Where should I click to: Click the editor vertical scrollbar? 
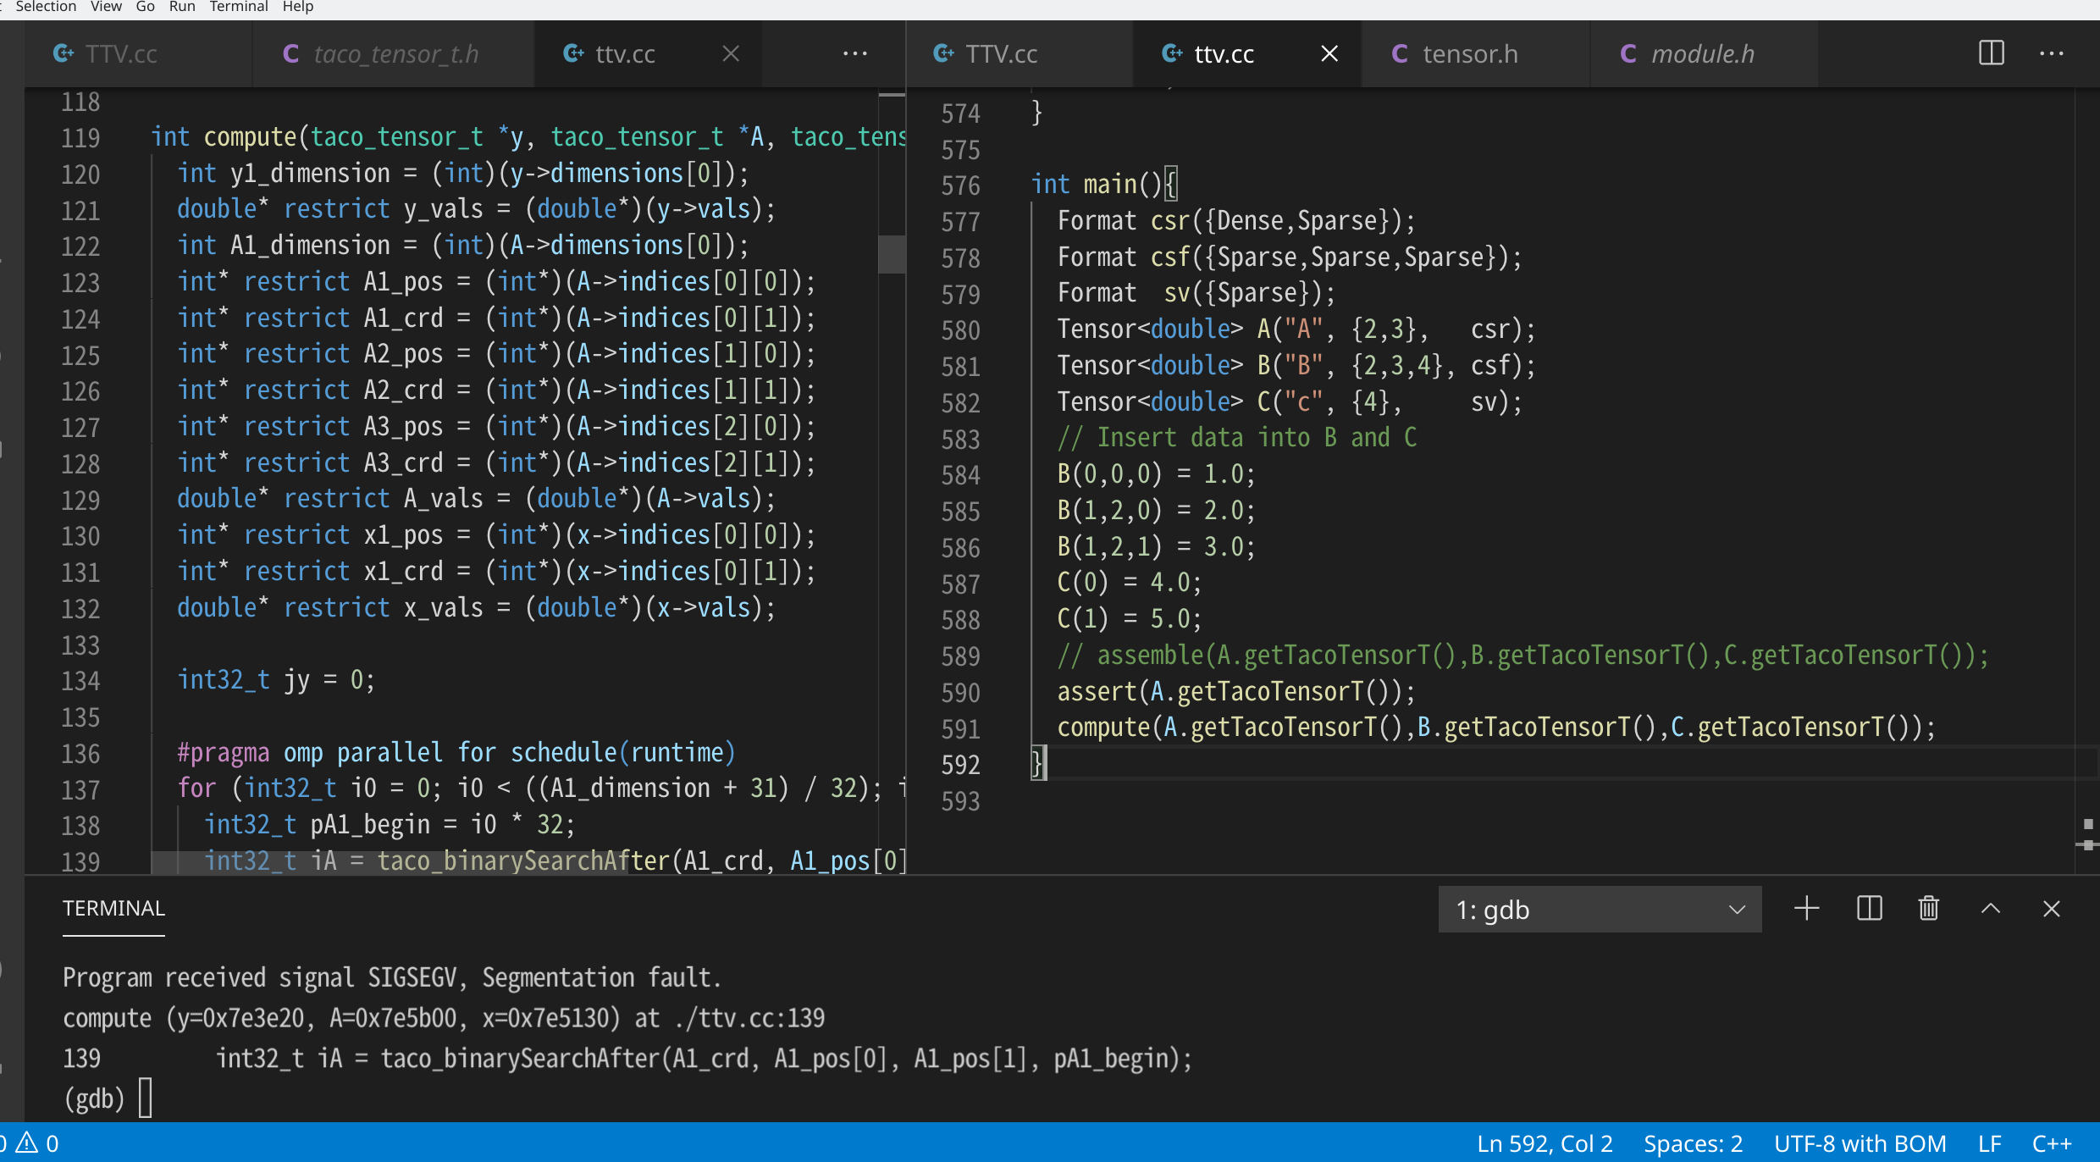[892, 254]
